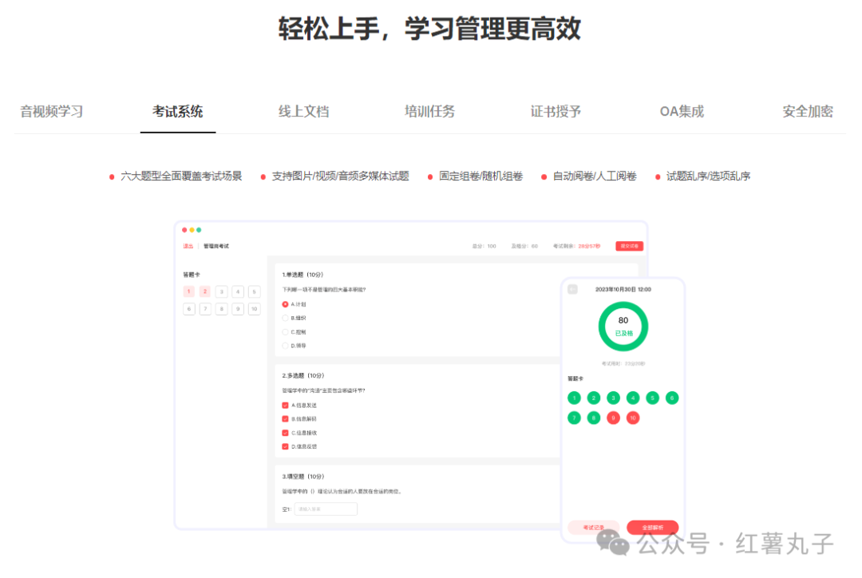The image size is (862, 578).
Task: Select radio option A.计划
Action: point(285,304)
